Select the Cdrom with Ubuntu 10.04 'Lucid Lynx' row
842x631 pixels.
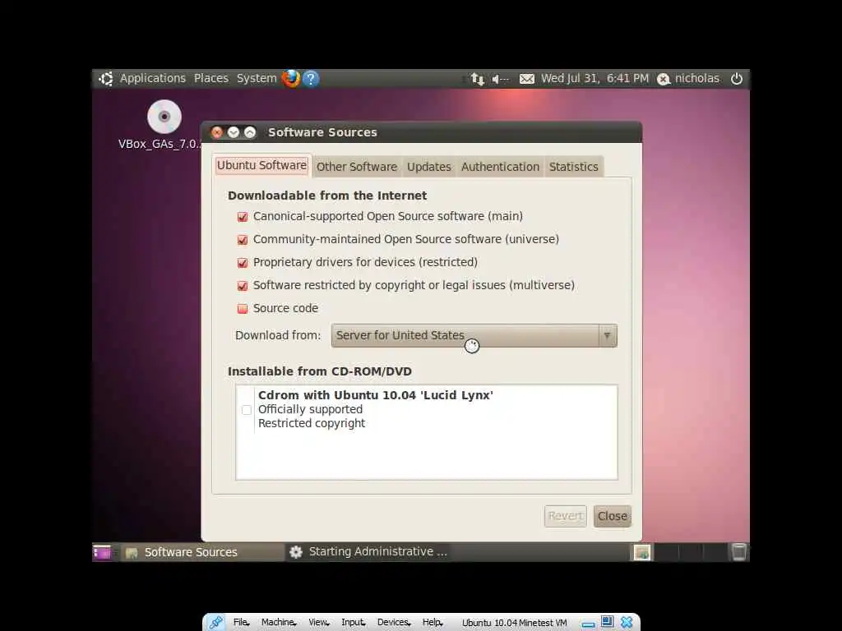pos(427,409)
